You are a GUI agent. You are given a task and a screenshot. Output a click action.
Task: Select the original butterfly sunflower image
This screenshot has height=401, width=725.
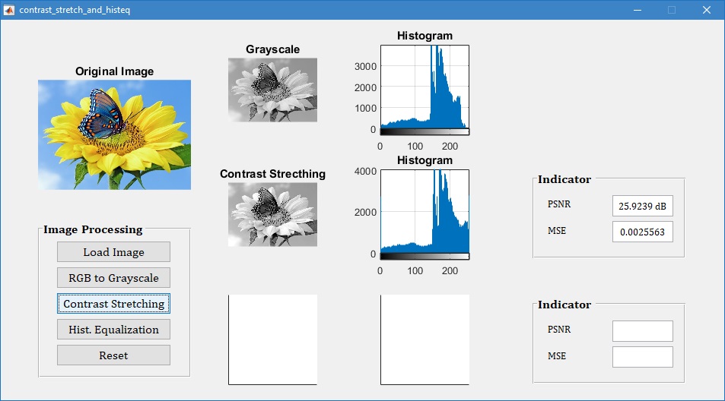click(x=114, y=134)
